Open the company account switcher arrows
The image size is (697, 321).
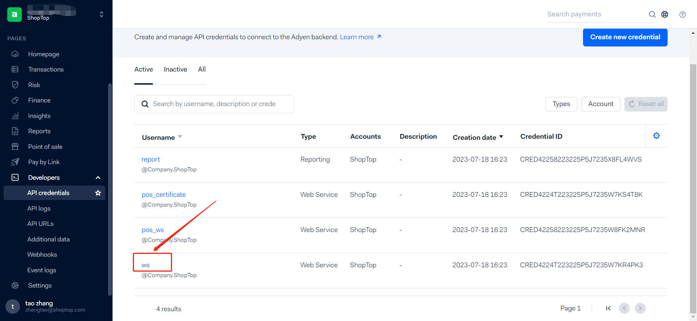(102, 15)
